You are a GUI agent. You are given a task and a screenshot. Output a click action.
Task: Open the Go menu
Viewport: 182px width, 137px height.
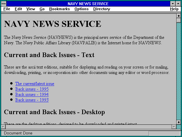[x=42, y=9]
